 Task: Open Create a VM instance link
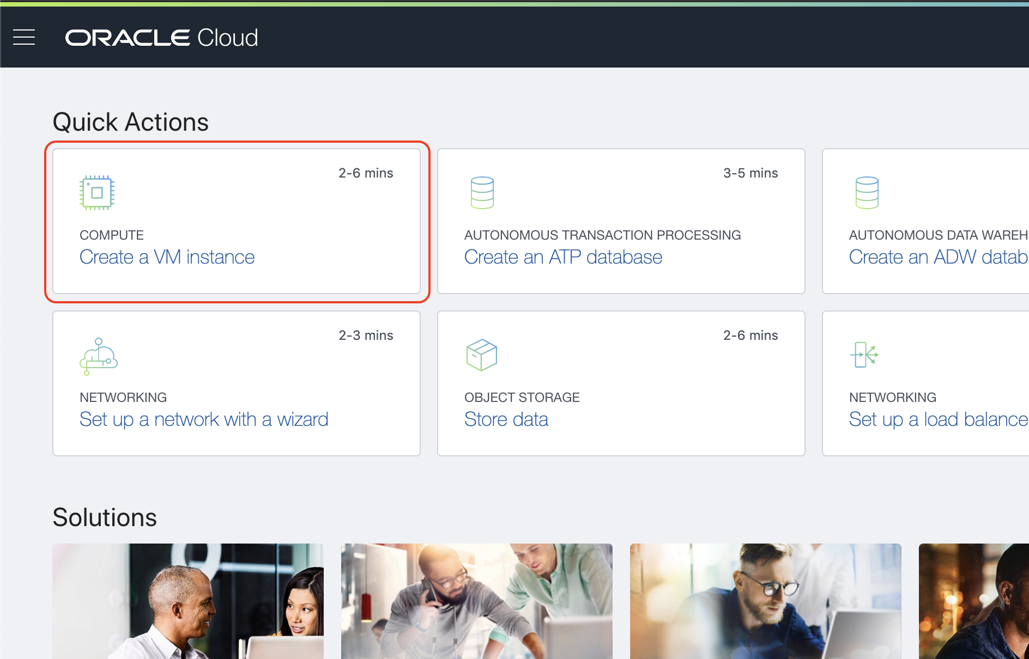pos(167,257)
